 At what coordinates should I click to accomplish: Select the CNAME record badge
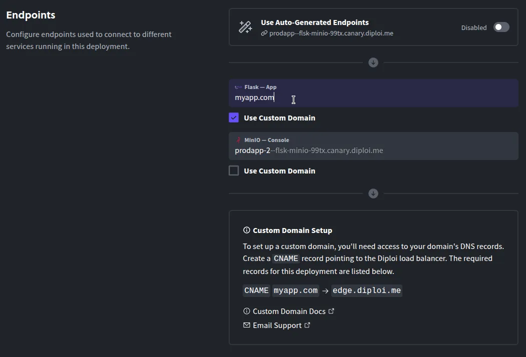(256, 290)
